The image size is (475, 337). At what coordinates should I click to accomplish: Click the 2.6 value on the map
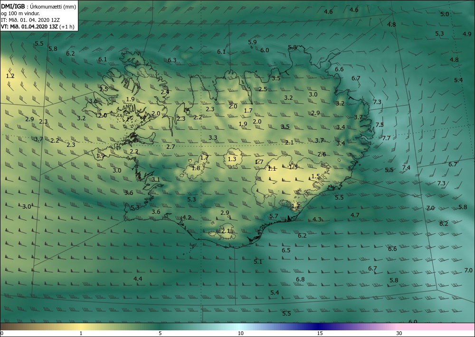click(322, 154)
